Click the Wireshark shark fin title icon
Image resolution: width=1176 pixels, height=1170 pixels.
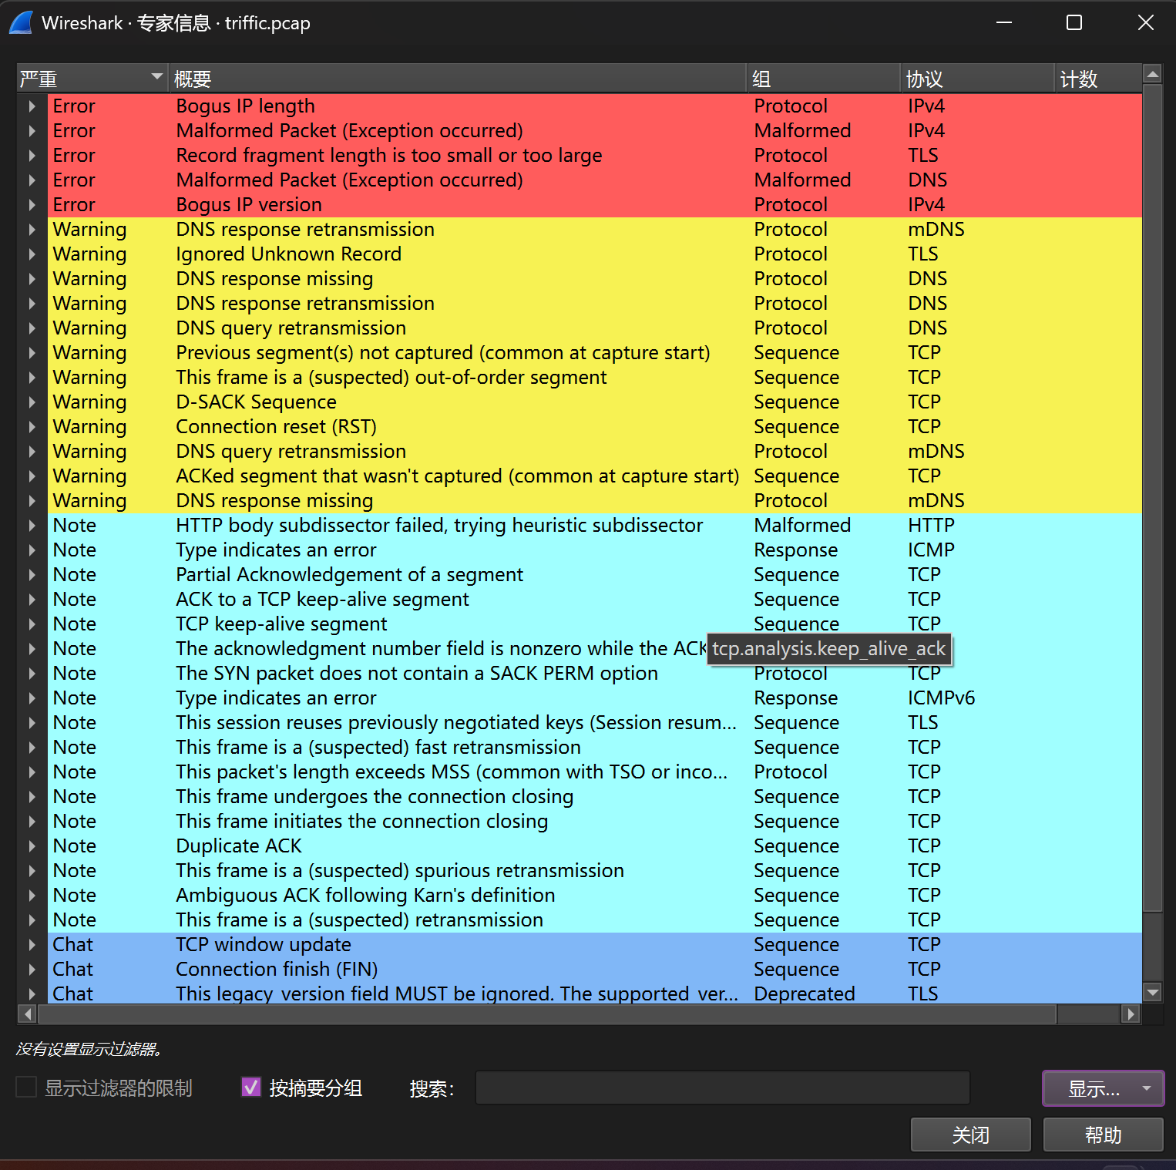pyautogui.click(x=21, y=22)
